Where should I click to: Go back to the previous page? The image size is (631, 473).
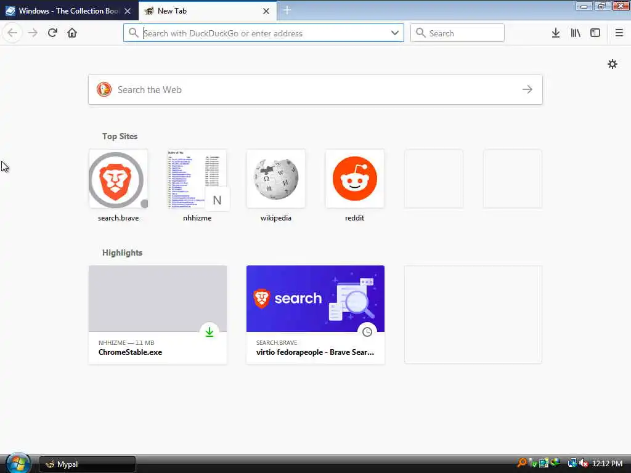tap(12, 33)
